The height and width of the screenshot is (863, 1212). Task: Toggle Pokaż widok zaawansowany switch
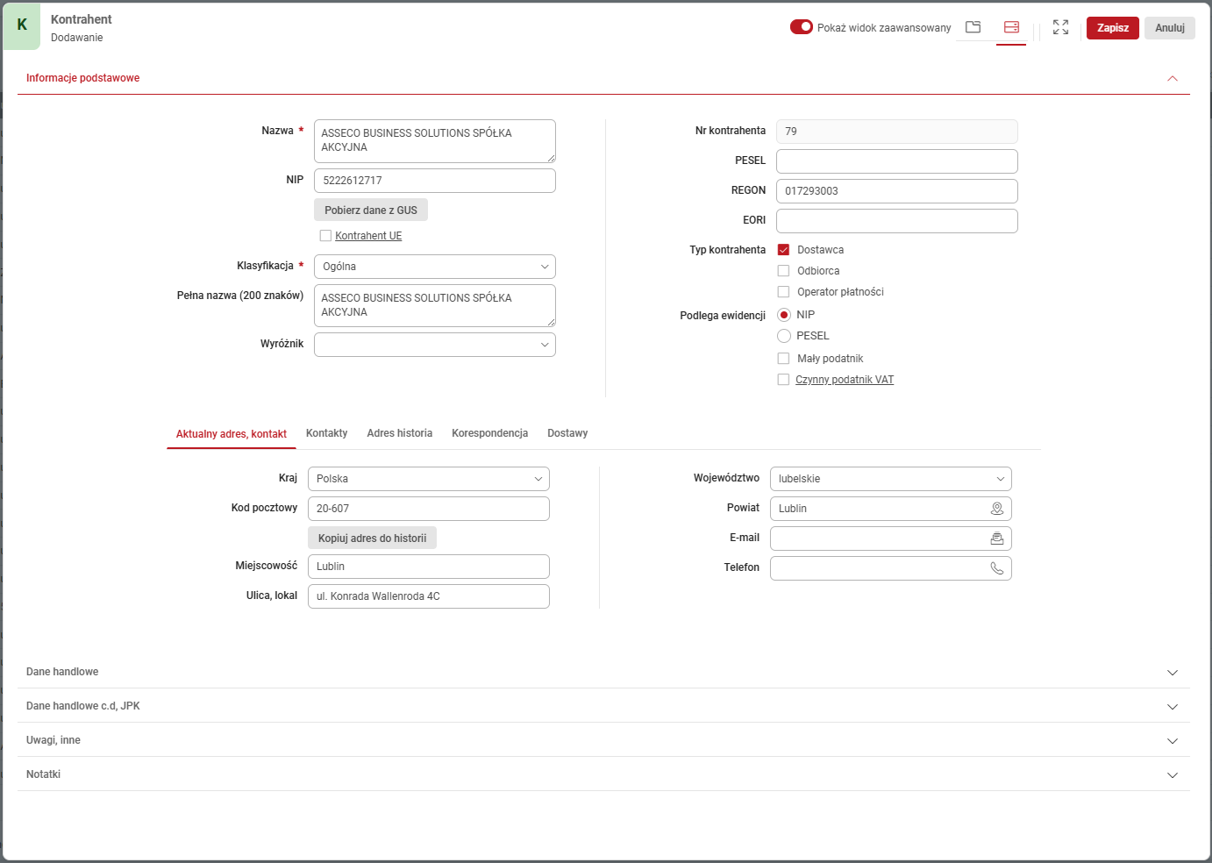pyautogui.click(x=801, y=27)
